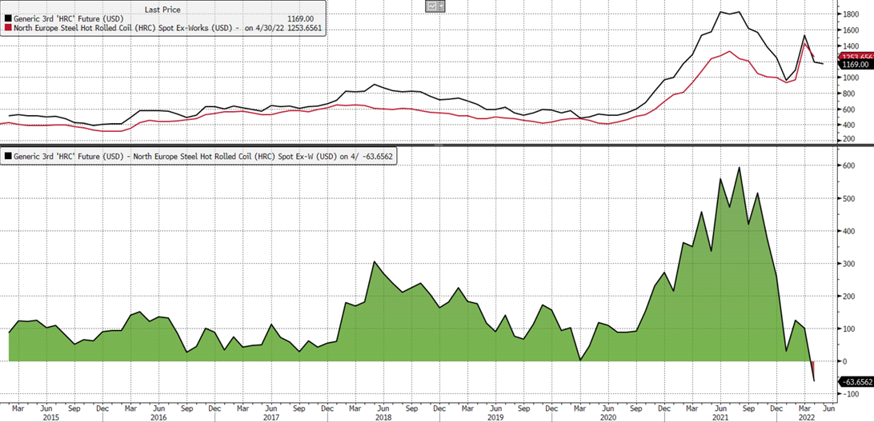Click the chart type icon above upper panel
Screen dimensions: 874x422
click(x=431, y=6)
